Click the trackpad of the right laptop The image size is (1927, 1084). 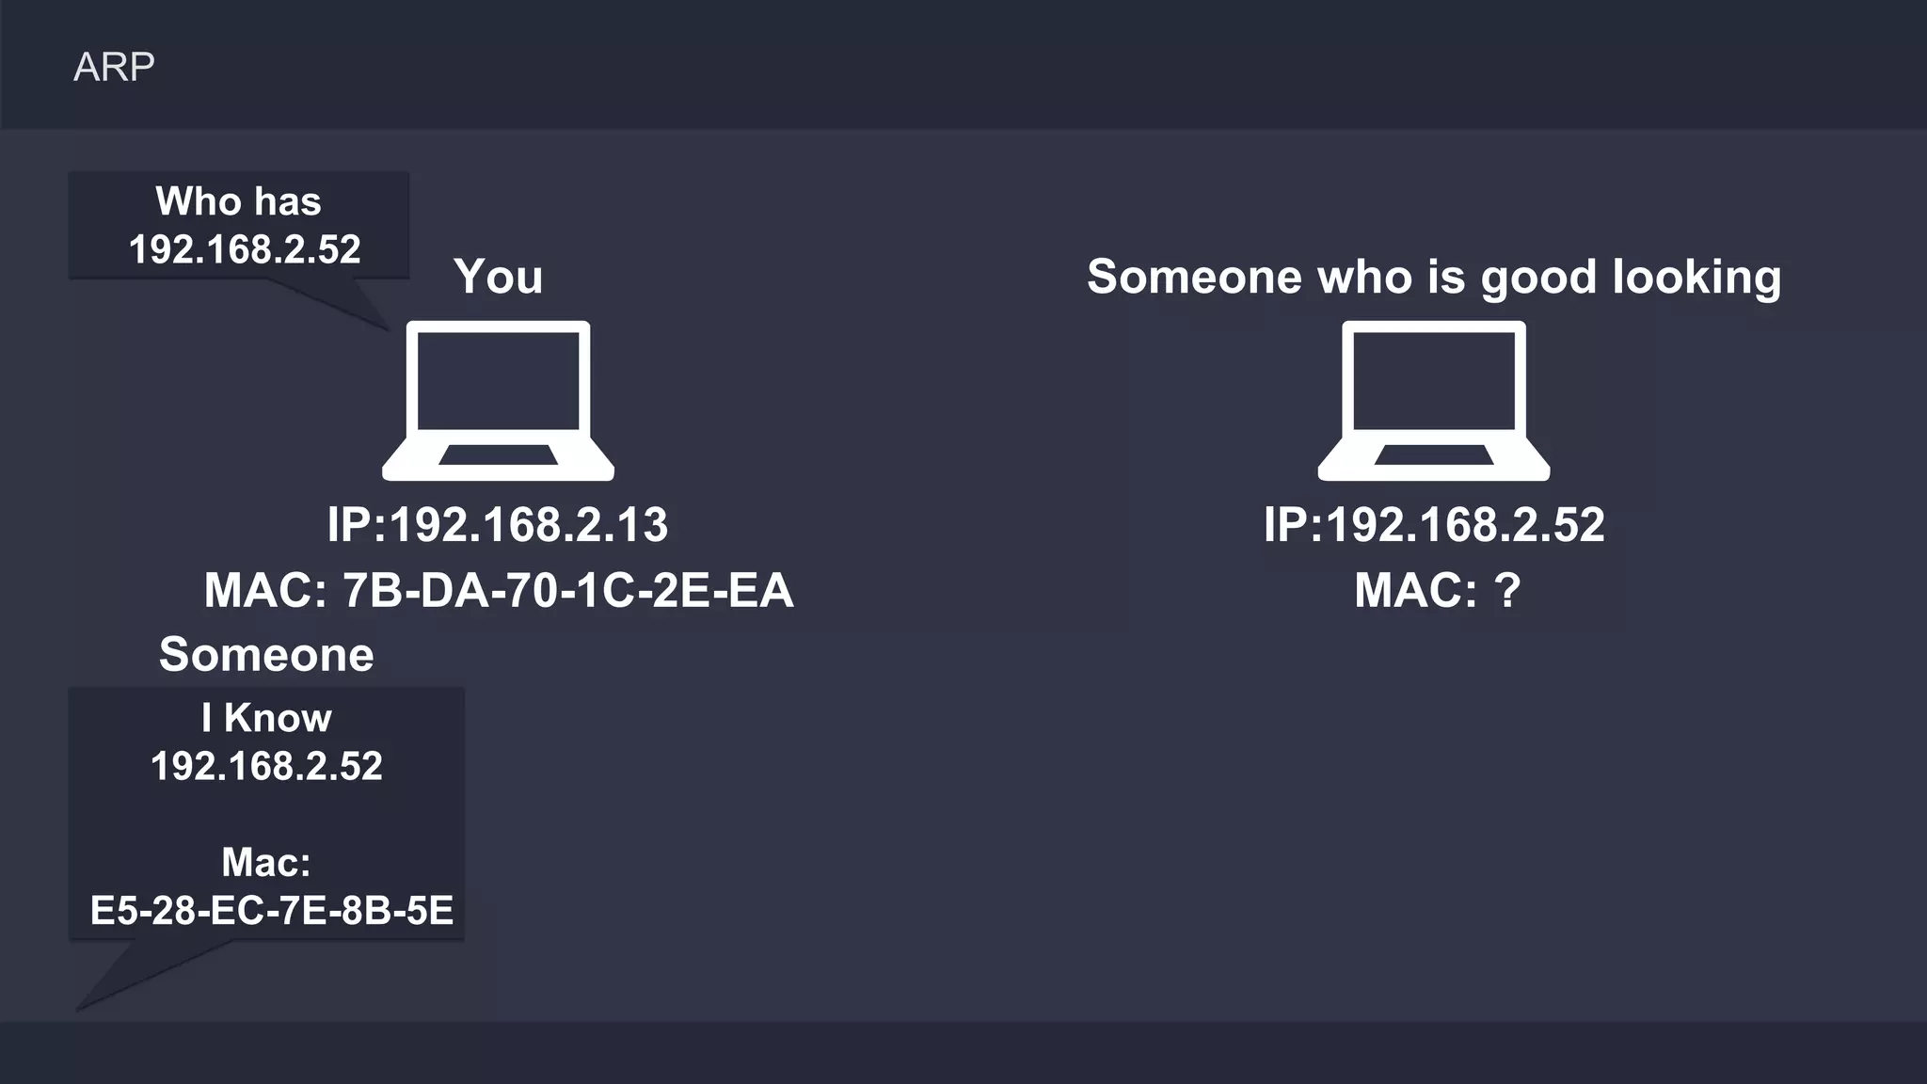tap(1433, 455)
